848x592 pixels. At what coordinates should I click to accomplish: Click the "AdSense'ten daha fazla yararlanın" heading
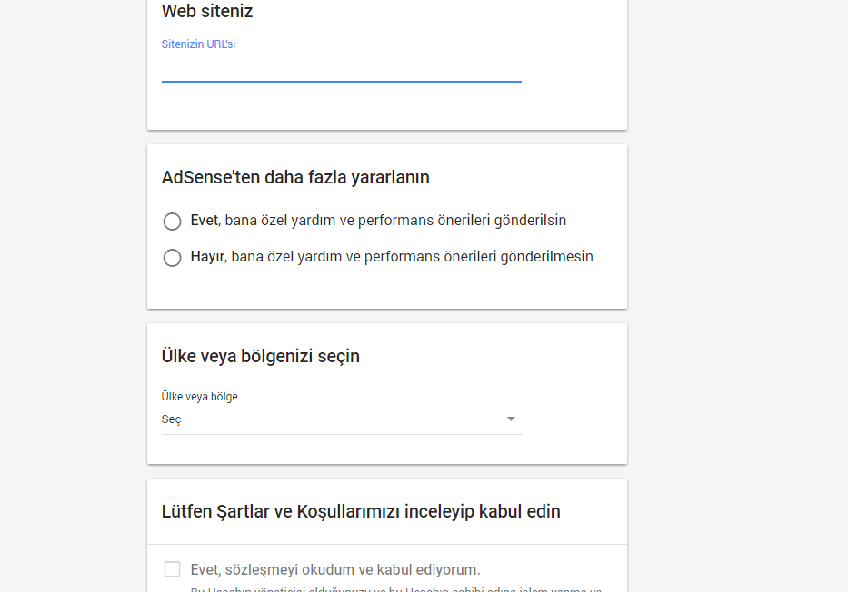[x=295, y=178]
